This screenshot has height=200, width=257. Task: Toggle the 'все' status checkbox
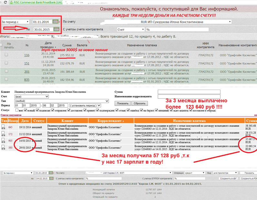point(17,110)
